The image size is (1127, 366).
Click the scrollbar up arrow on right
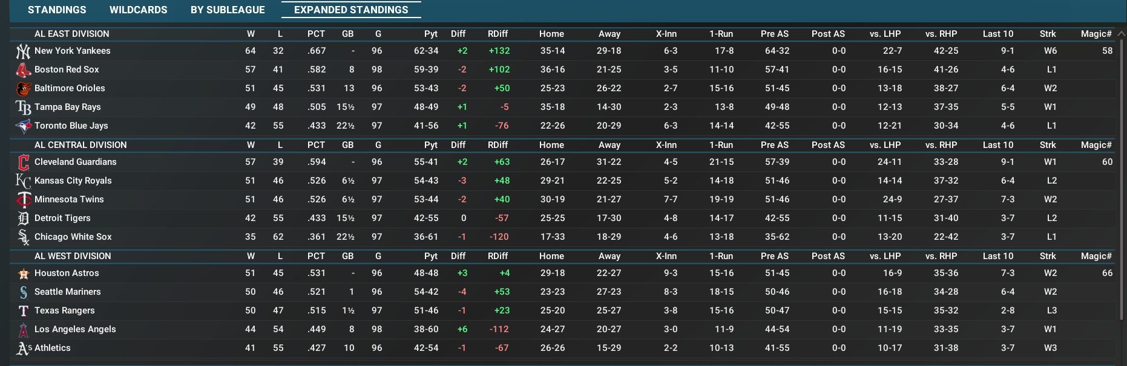coord(1122,34)
